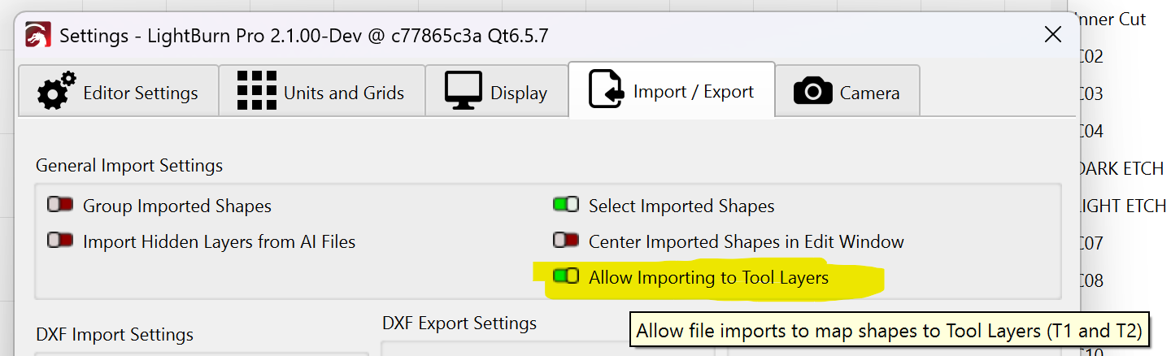This screenshot has height=356, width=1171.
Task: Enable Group Imported Shapes toggle
Action: pos(60,206)
